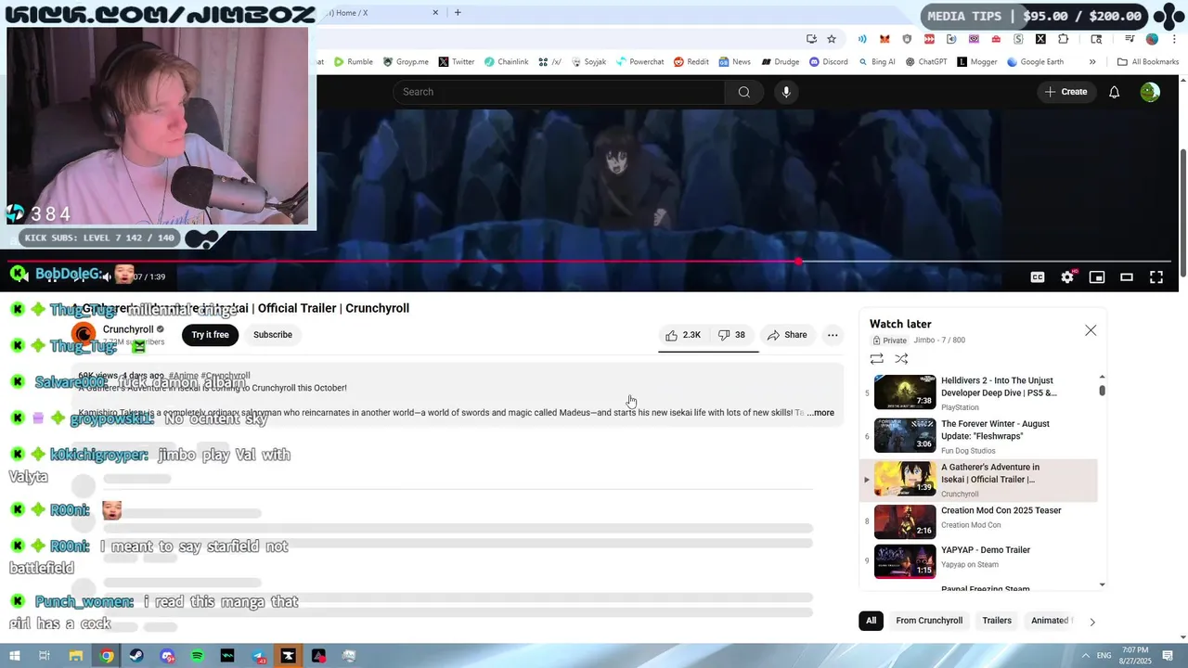Open Bing AI bookmark

[x=876, y=62]
